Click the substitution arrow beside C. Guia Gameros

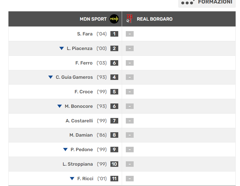[x=51, y=77]
